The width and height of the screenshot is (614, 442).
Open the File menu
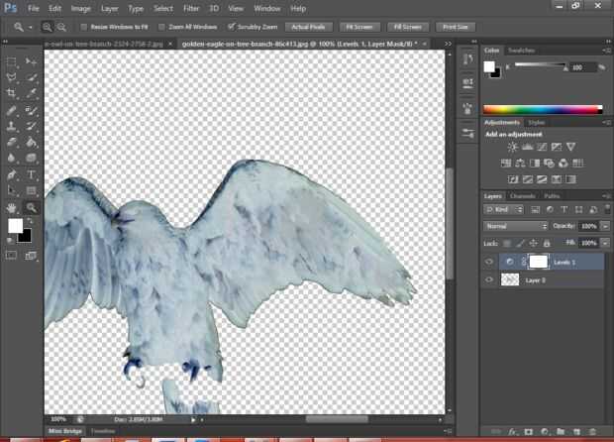[x=34, y=8]
